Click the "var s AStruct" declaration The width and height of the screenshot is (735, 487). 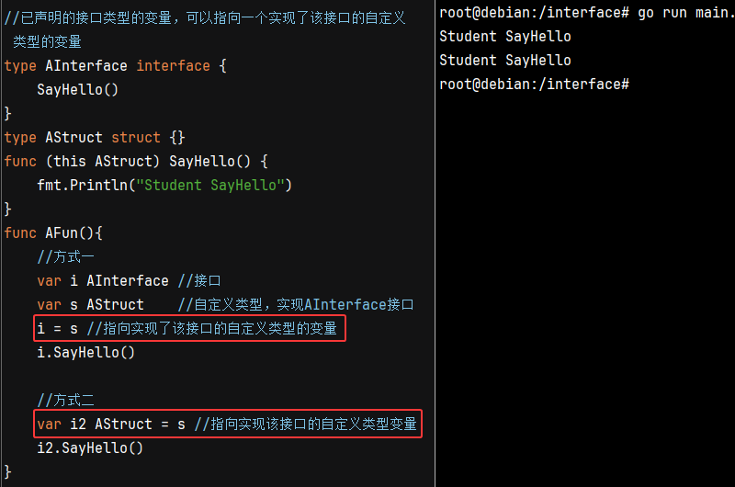click(x=90, y=305)
